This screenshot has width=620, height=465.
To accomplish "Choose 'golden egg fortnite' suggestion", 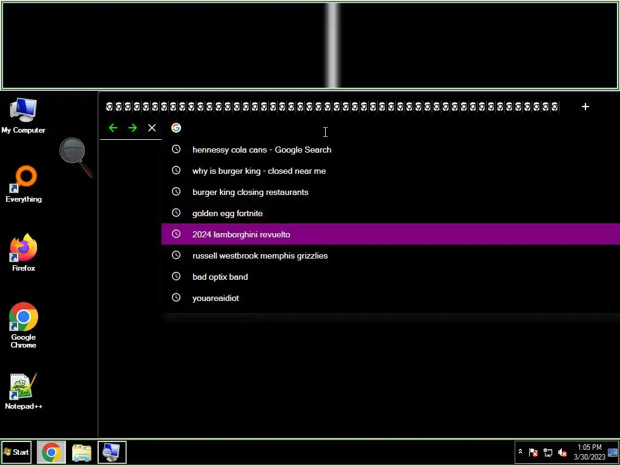I will click(391, 213).
